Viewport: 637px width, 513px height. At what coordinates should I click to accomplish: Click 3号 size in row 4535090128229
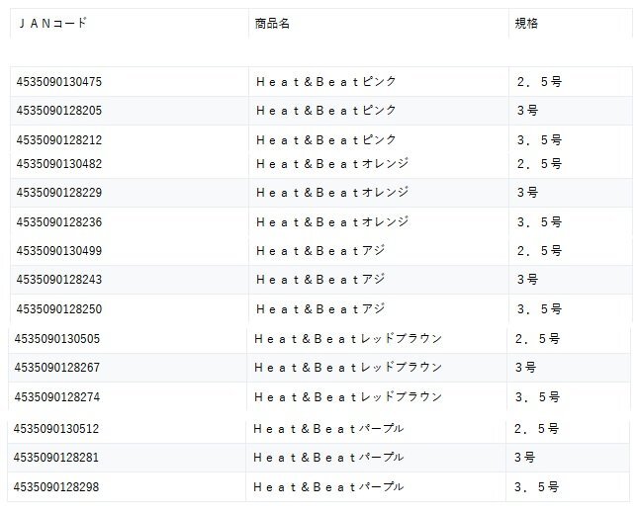(x=528, y=193)
